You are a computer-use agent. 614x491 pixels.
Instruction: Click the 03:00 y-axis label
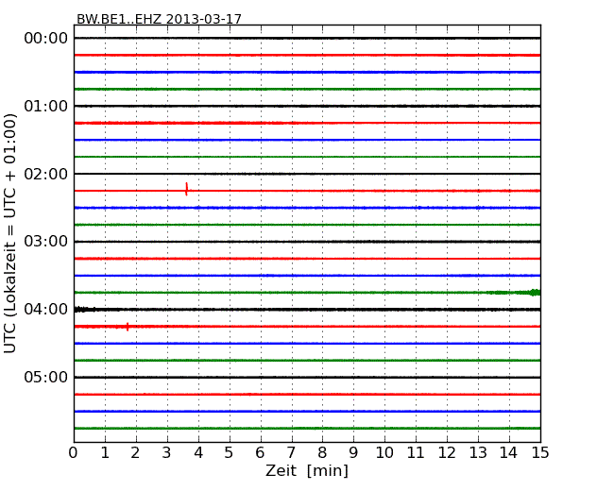[x=46, y=241]
